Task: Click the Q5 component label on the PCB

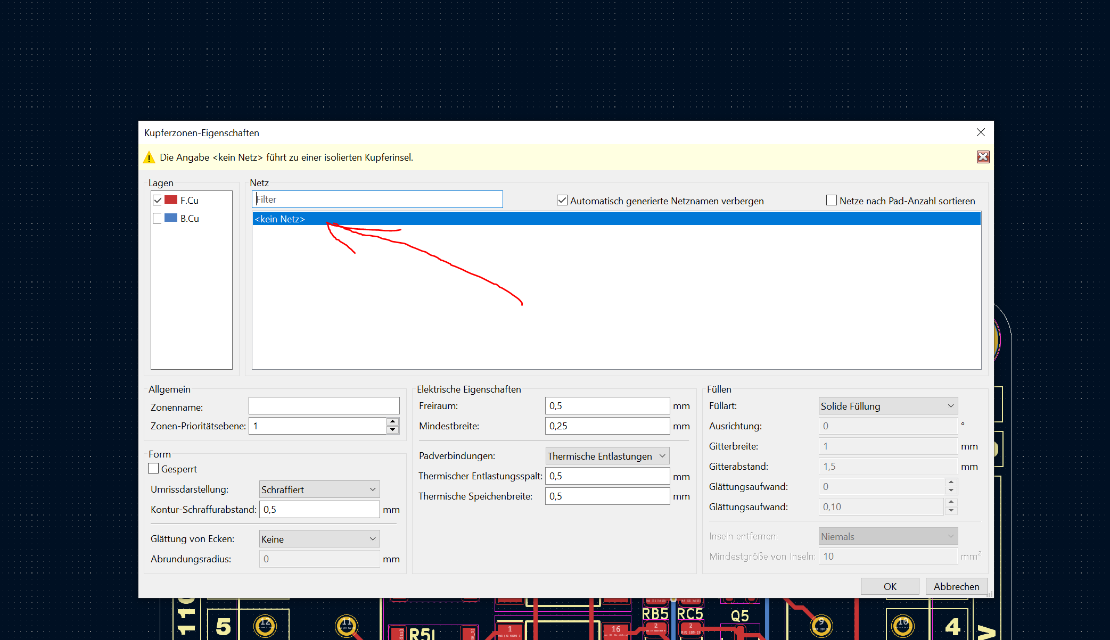Action: pyautogui.click(x=740, y=616)
